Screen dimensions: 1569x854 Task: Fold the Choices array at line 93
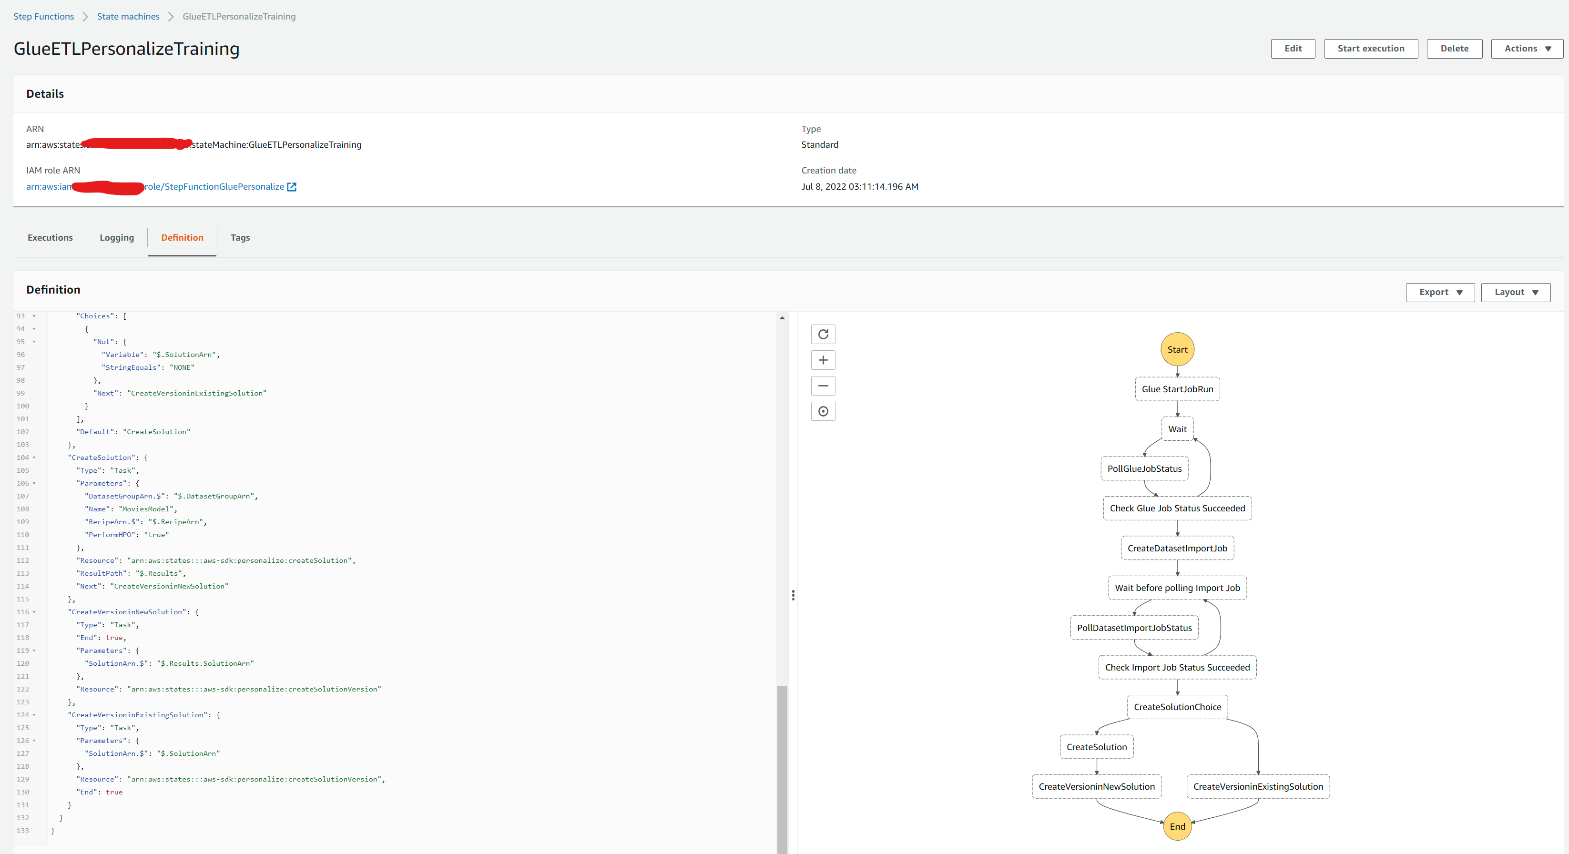34,316
